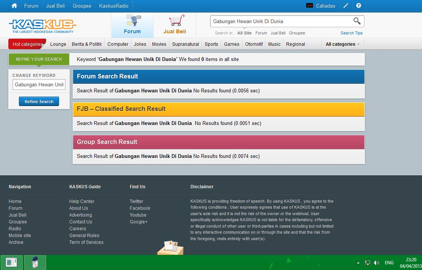Open the Term of Services footer link
The height and width of the screenshot is (270, 422).
86,242
